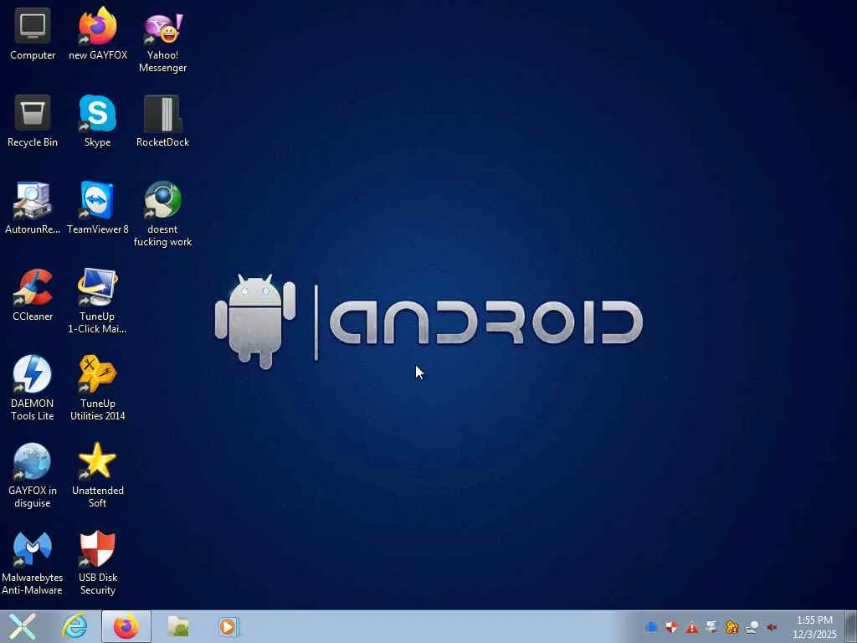
Task: Open the folder explorer taskbar icon
Action: click(178, 626)
